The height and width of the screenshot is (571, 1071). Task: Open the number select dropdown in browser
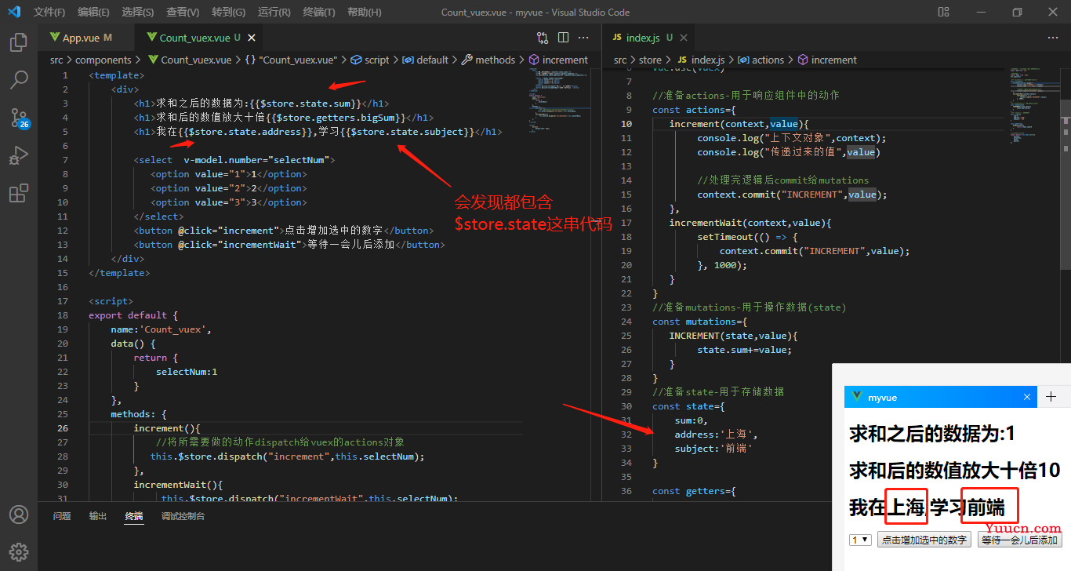coord(860,540)
